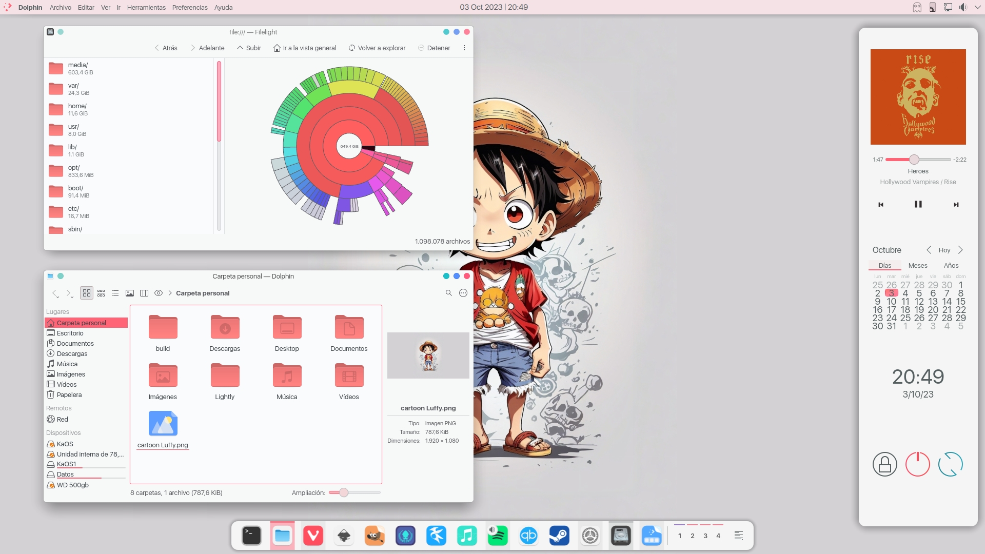Click the volume icon in system tray
This screenshot has width=985, height=554.
[963, 7]
